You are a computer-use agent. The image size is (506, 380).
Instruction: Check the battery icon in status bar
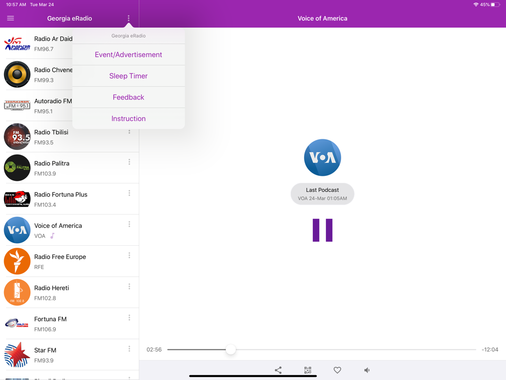pos(495,5)
